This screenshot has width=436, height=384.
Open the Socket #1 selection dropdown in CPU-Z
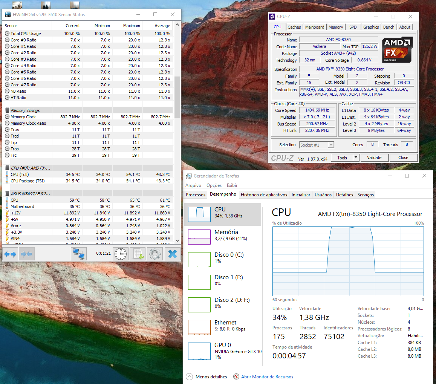click(317, 145)
